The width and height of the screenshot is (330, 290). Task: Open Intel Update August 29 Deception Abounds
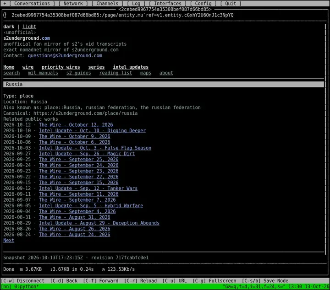pyautogui.click(x=99, y=223)
